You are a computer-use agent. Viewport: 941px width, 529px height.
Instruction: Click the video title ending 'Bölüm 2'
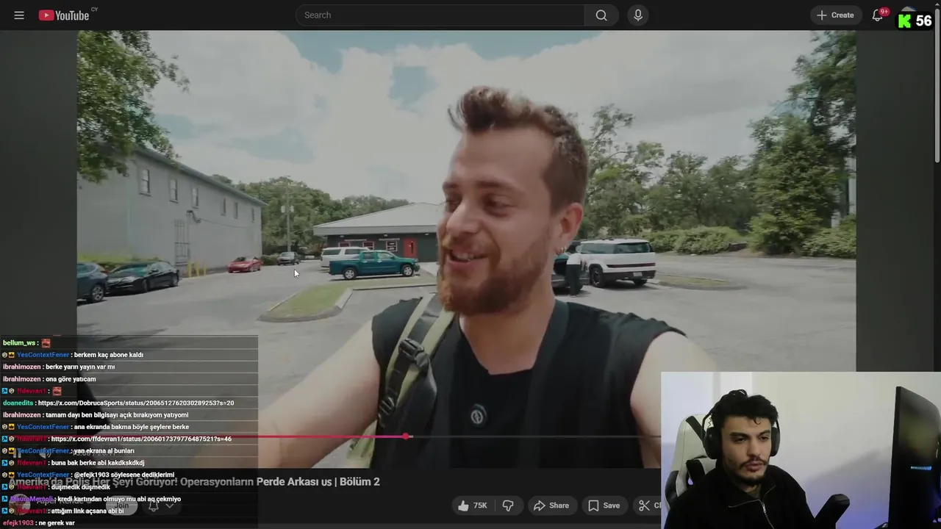click(x=194, y=482)
